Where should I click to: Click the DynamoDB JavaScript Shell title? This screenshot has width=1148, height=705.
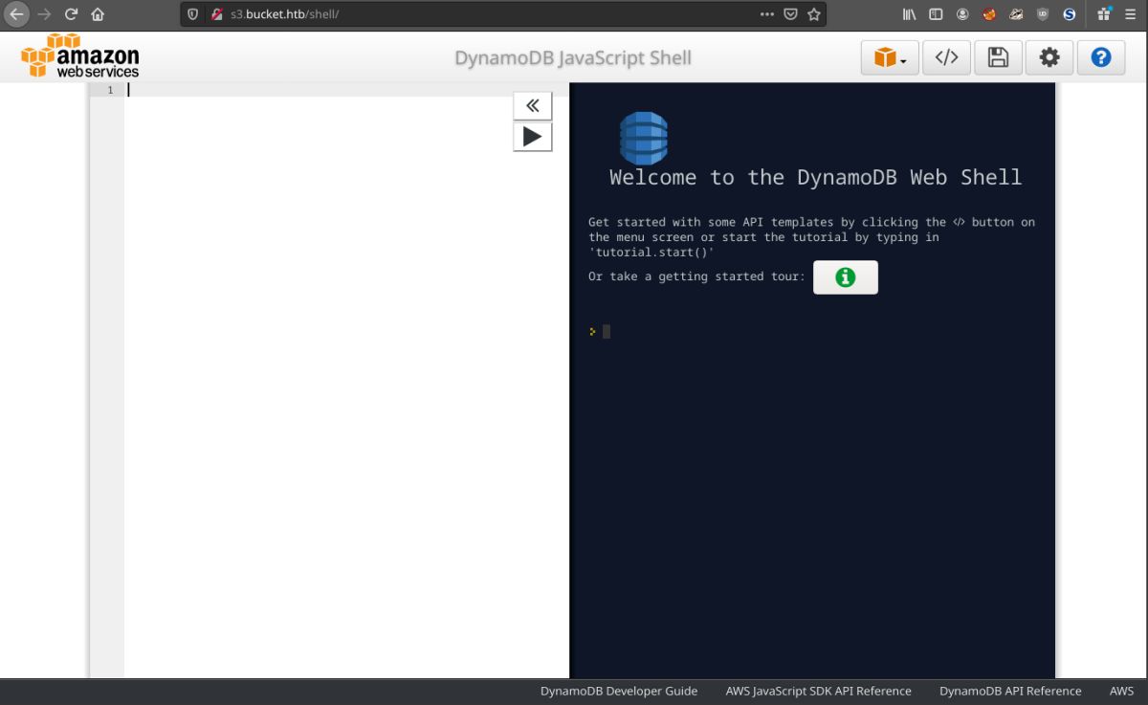[573, 57]
